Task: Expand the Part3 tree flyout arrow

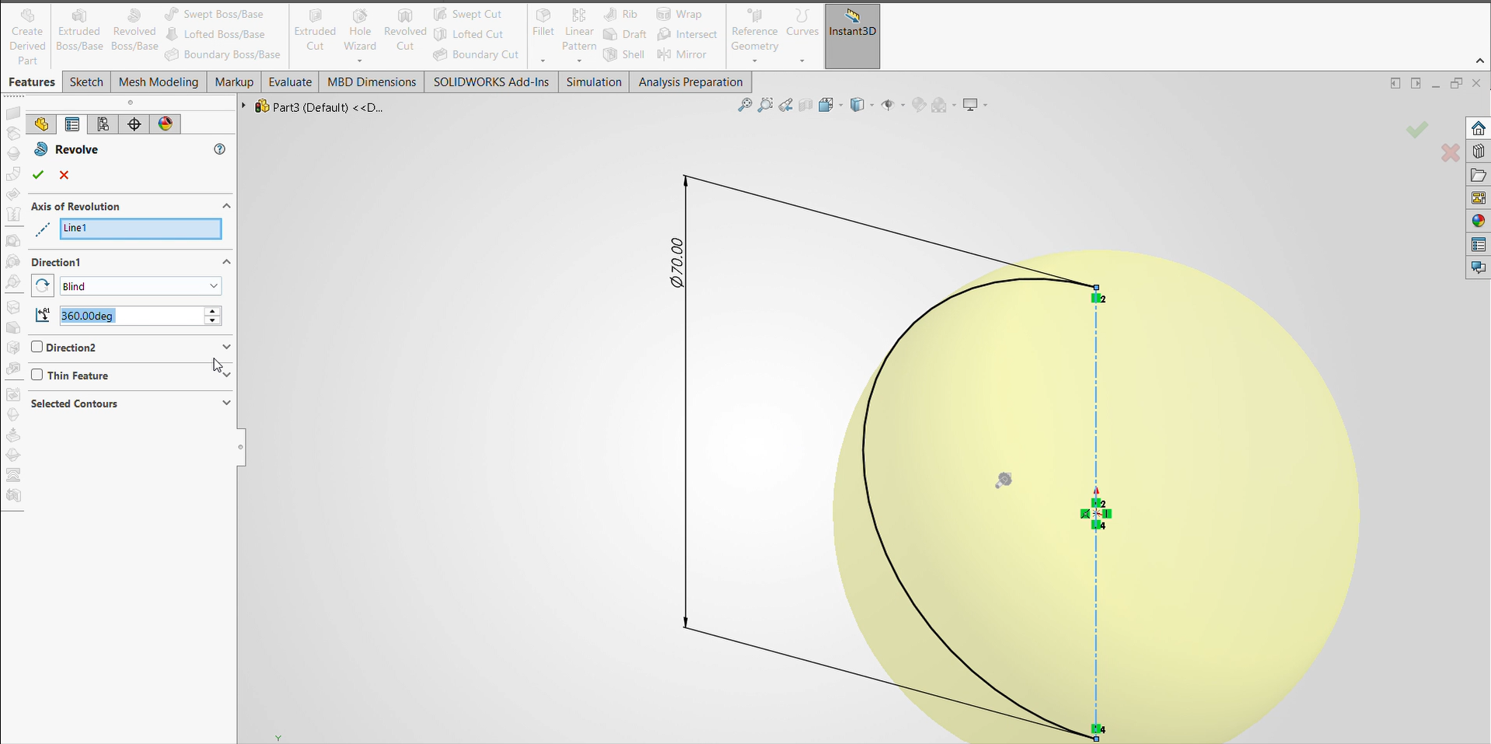Action: (x=243, y=107)
